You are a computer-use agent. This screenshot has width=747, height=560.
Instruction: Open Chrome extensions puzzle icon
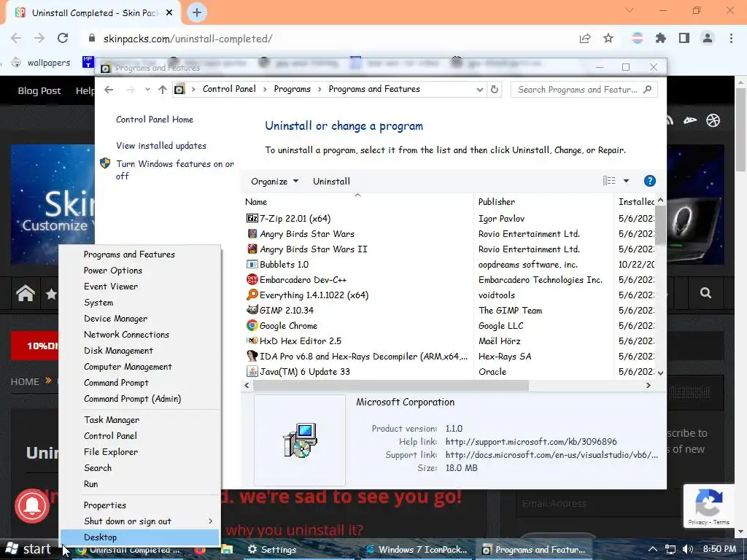point(661,38)
